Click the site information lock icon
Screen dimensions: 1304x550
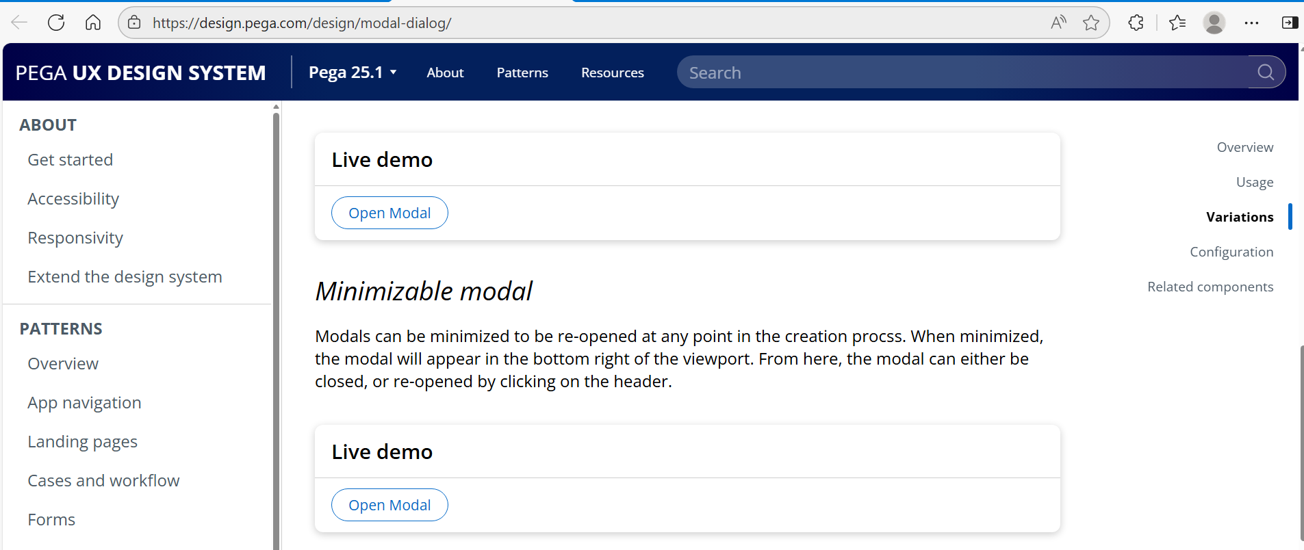135,23
